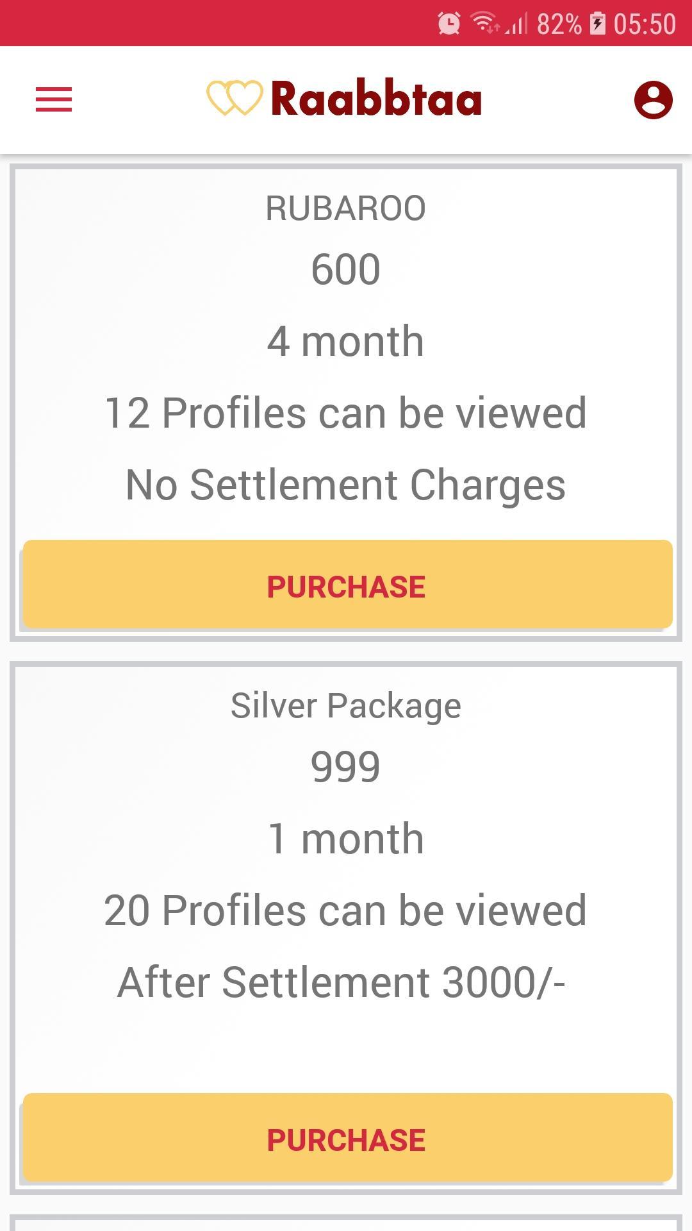Tap the Wi-Fi status bar icon
The image size is (692, 1231).
(485, 24)
